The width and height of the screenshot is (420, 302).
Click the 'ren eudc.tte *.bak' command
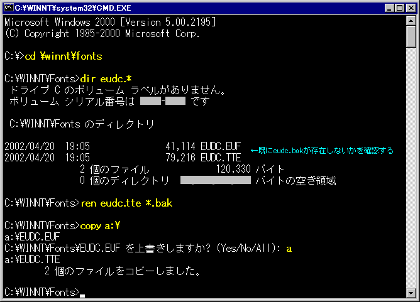click(x=126, y=203)
